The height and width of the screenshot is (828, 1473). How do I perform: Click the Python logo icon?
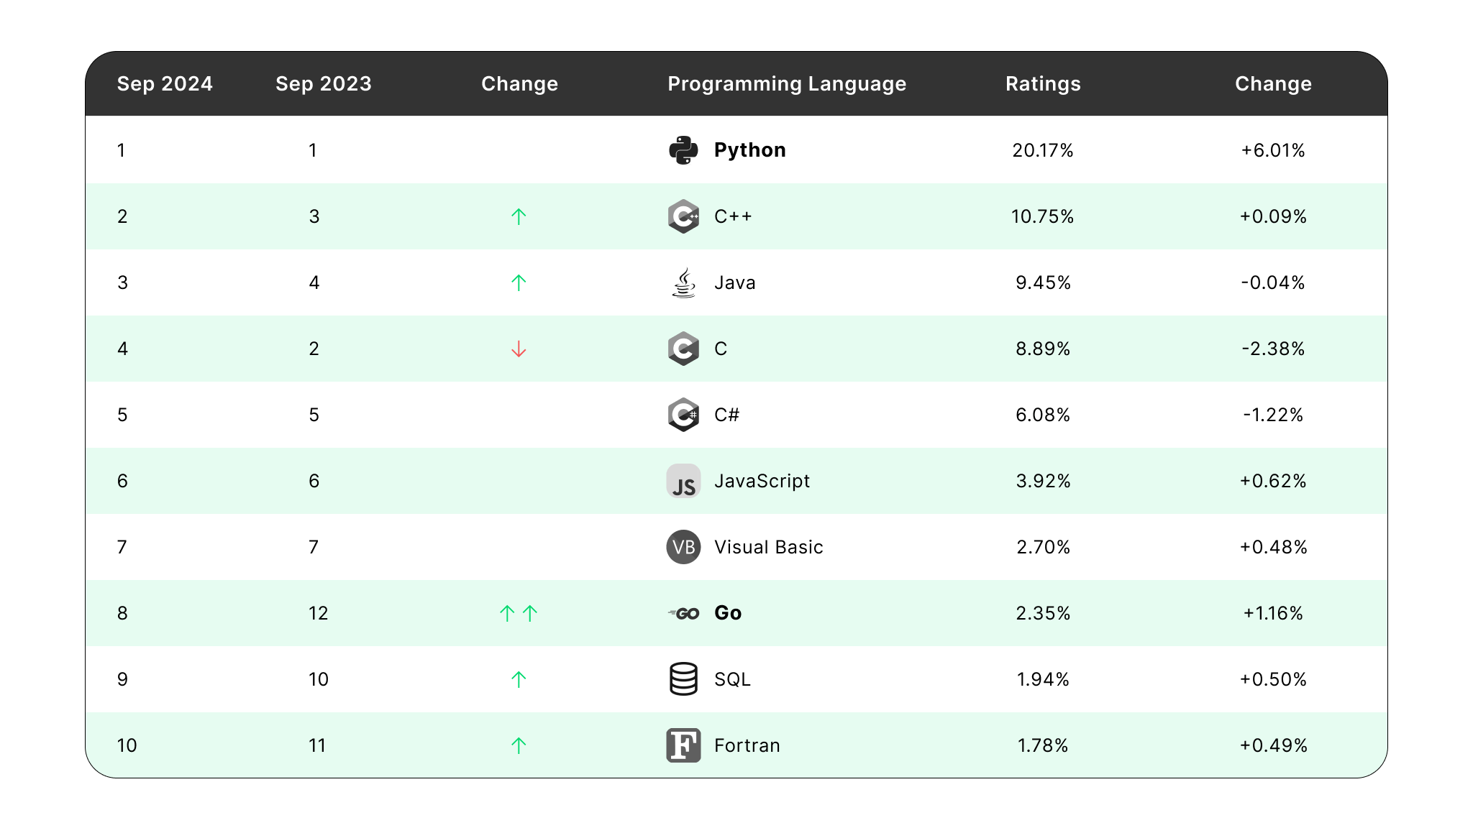(683, 150)
